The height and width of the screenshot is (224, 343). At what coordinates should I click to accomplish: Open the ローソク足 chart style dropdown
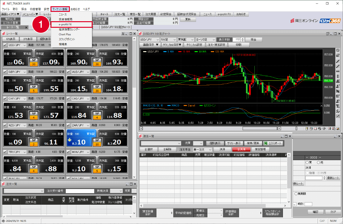point(205,40)
